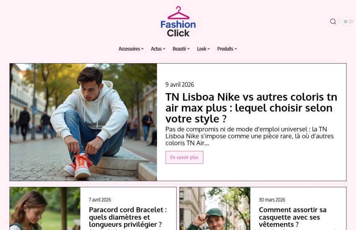Select the Produits menu item
Screen dimensions: 356x230
click(227, 49)
